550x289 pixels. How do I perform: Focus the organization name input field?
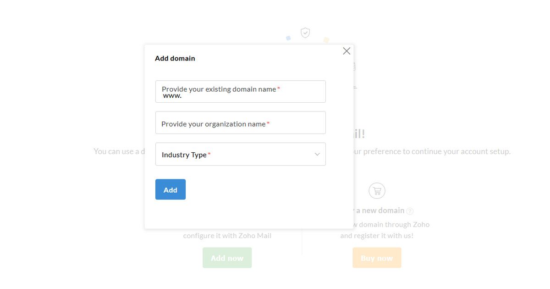coord(241,122)
